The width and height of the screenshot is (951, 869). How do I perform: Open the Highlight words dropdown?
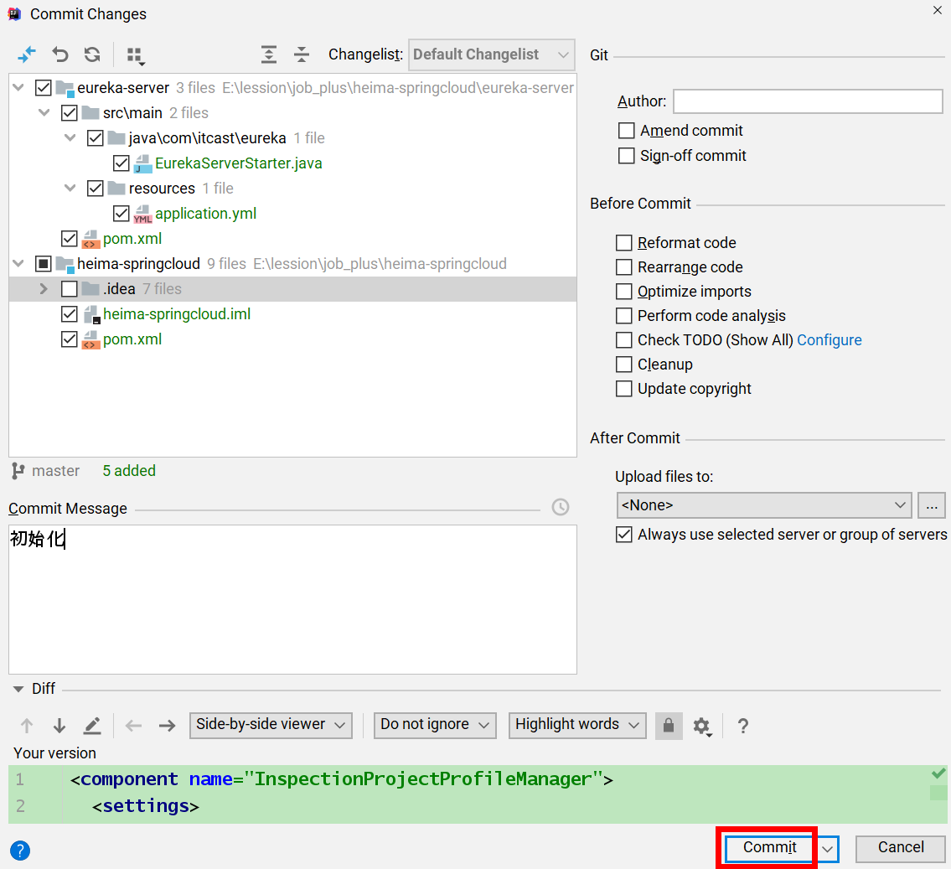coord(577,725)
